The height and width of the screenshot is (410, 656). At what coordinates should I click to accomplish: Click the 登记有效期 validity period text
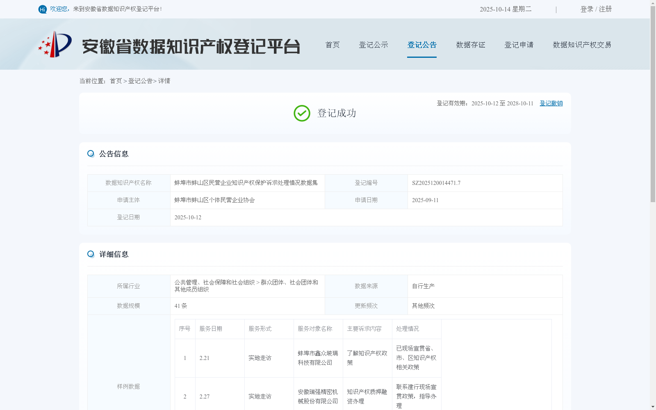(x=485, y=103)
